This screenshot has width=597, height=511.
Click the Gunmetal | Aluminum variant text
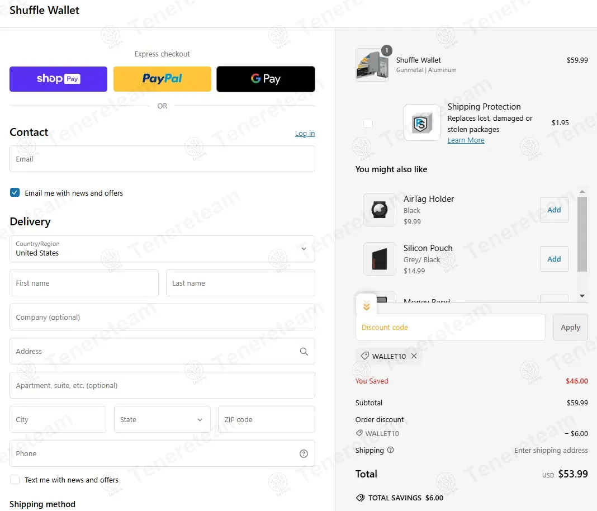[x=426, y=70]
